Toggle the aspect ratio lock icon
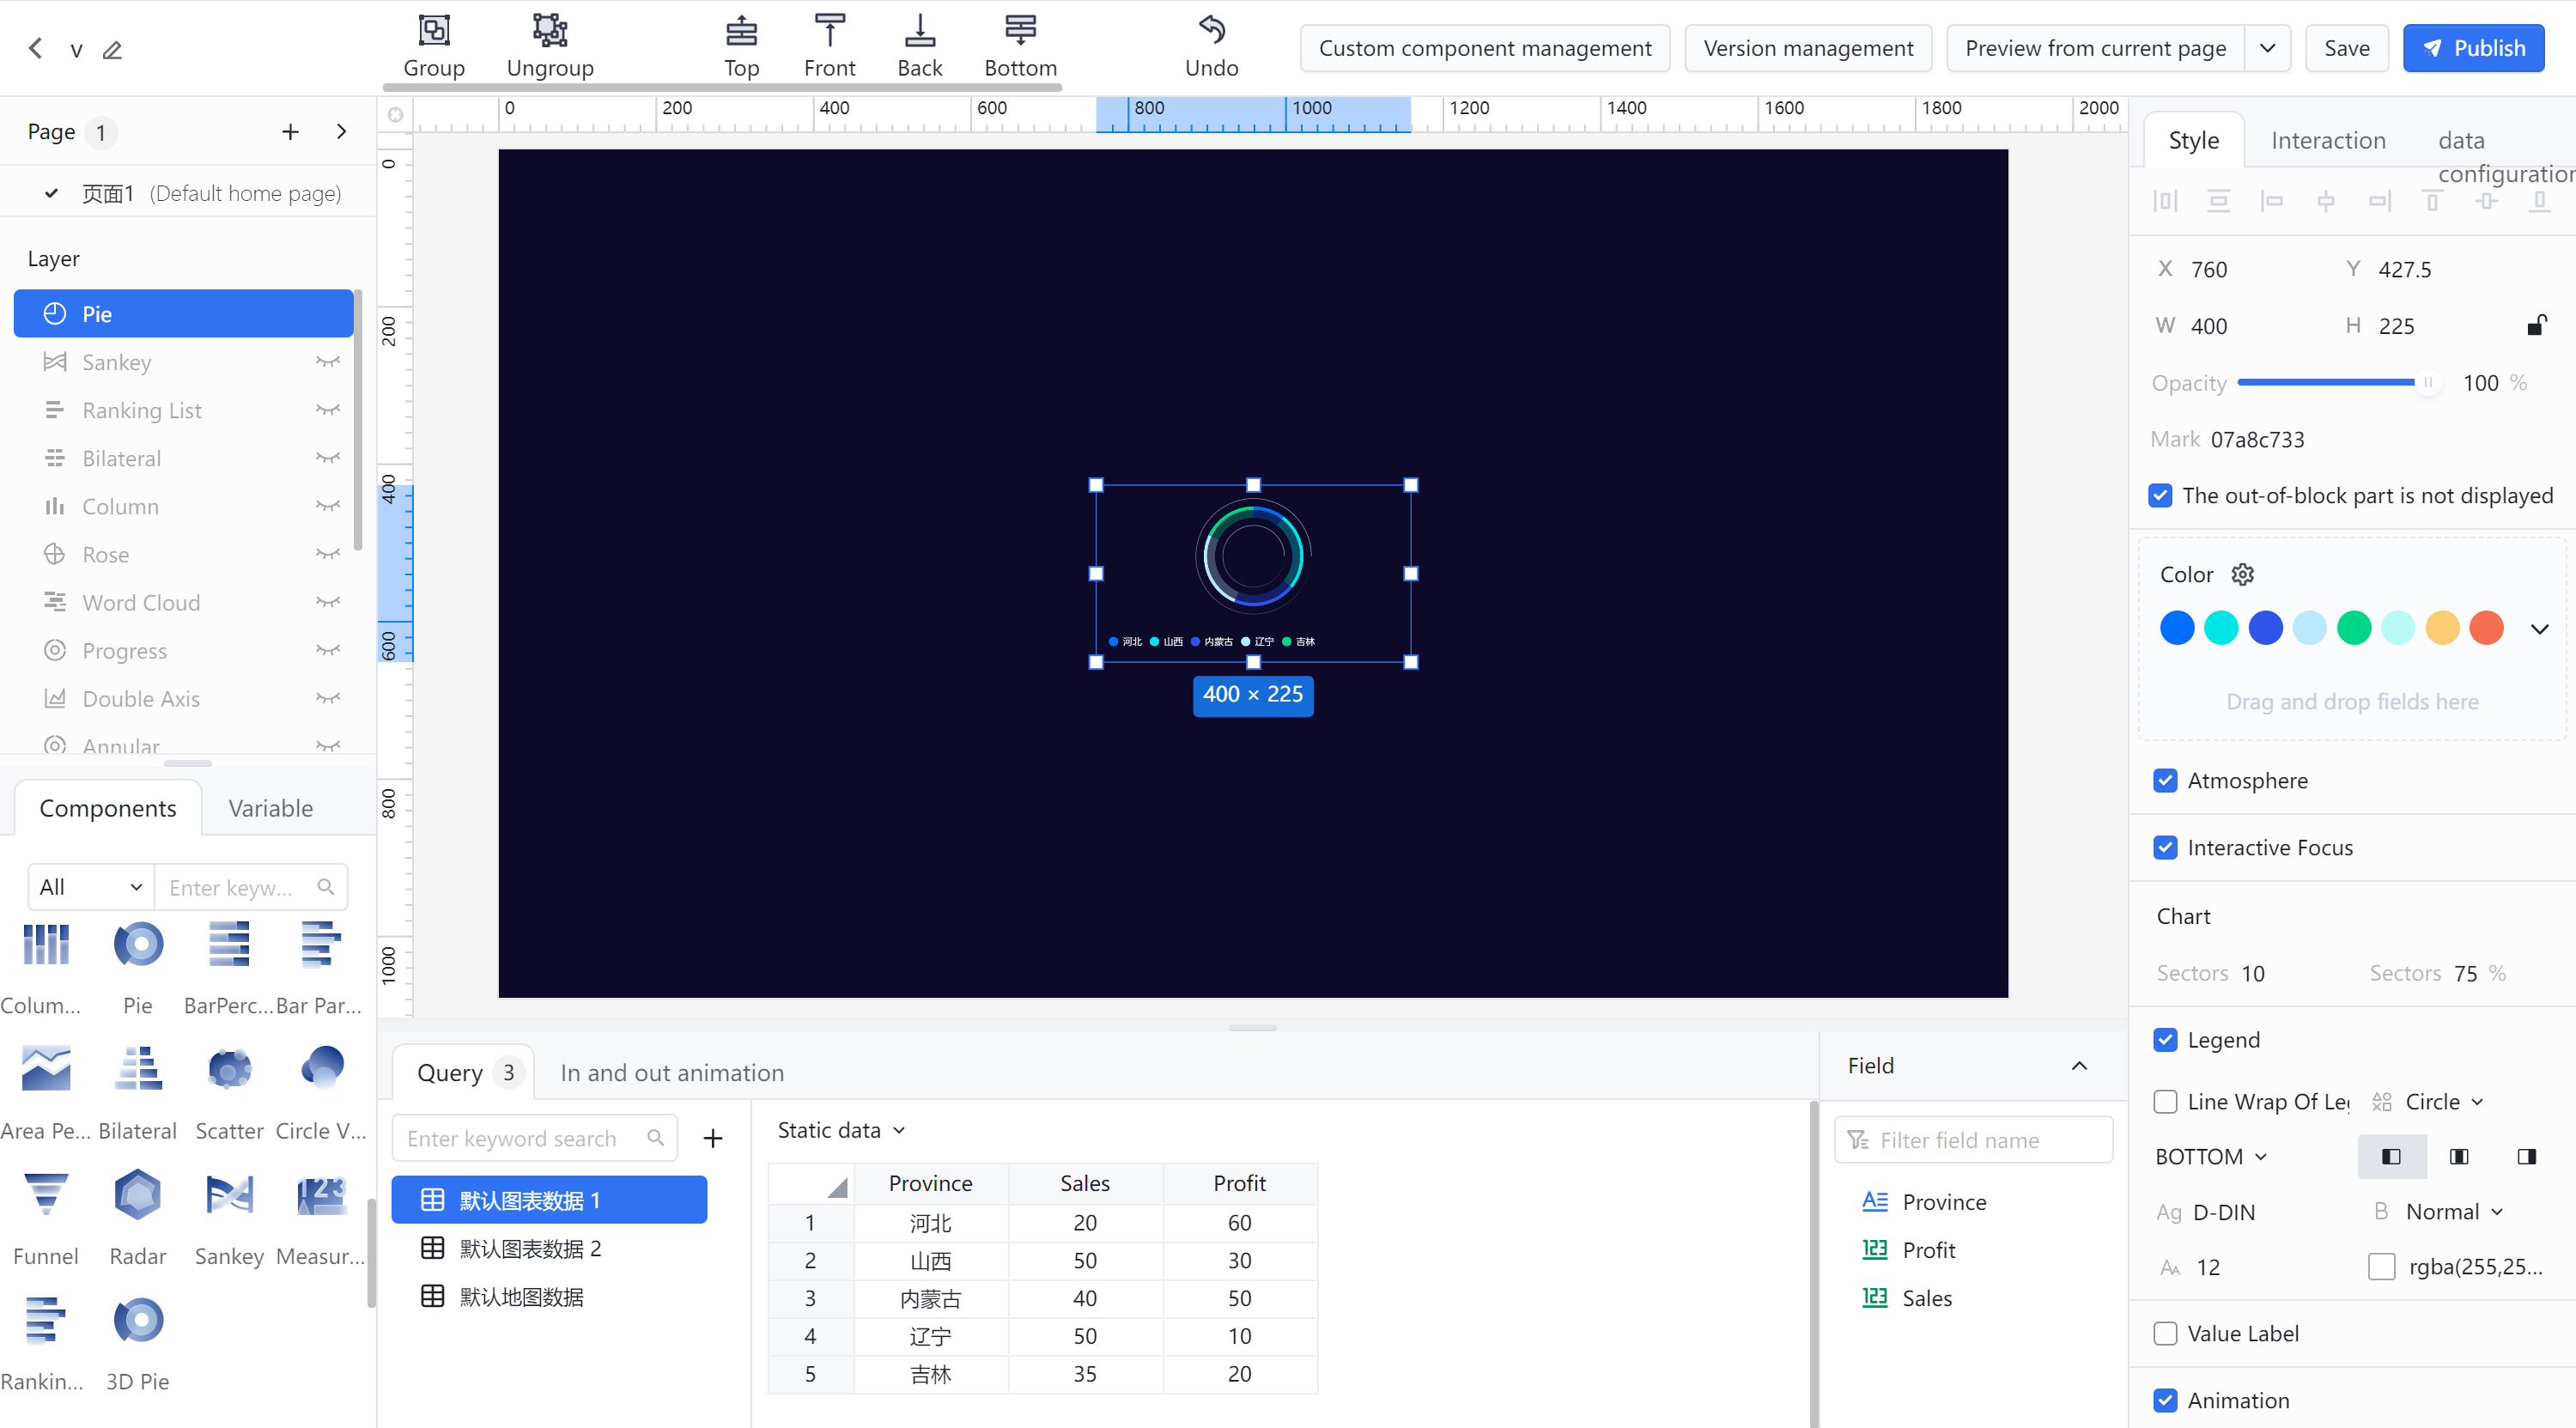This screenshot has height=1428, width=2576. 2536,325
